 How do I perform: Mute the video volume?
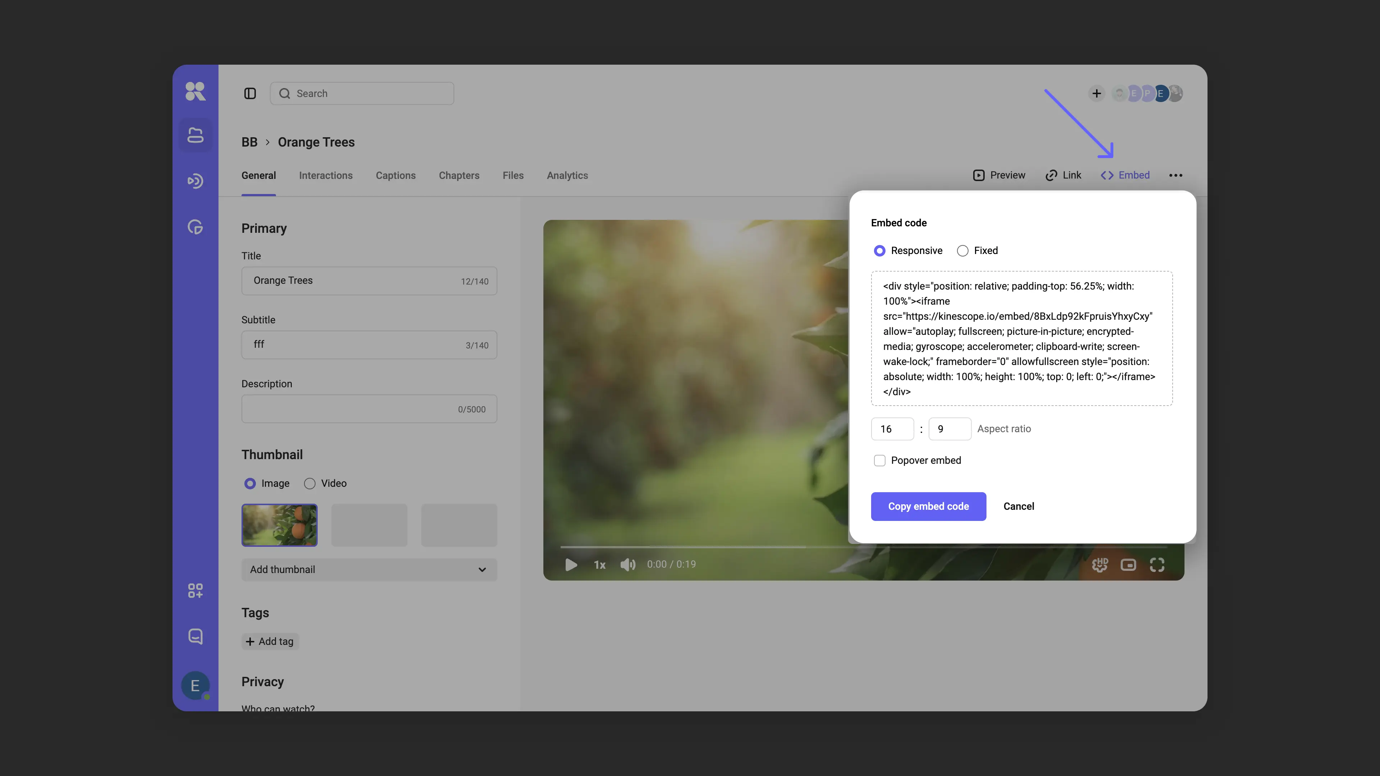tap(627, 564)
